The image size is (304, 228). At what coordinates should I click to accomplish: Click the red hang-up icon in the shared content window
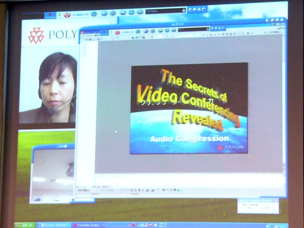pyautogui.click(x=117, y=32)
